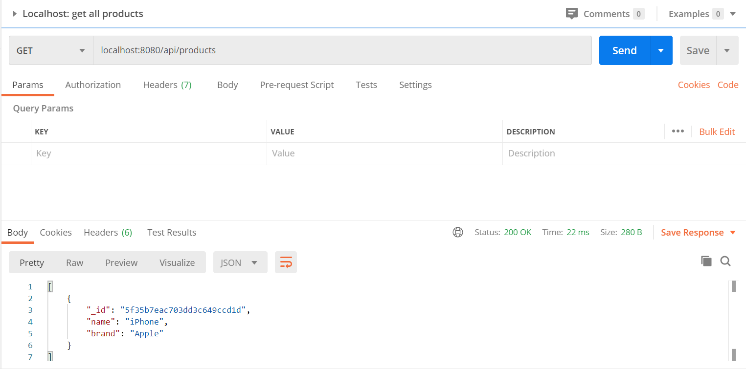
Task: Open the JSON format dropdown
Action: tap(240, 262)
